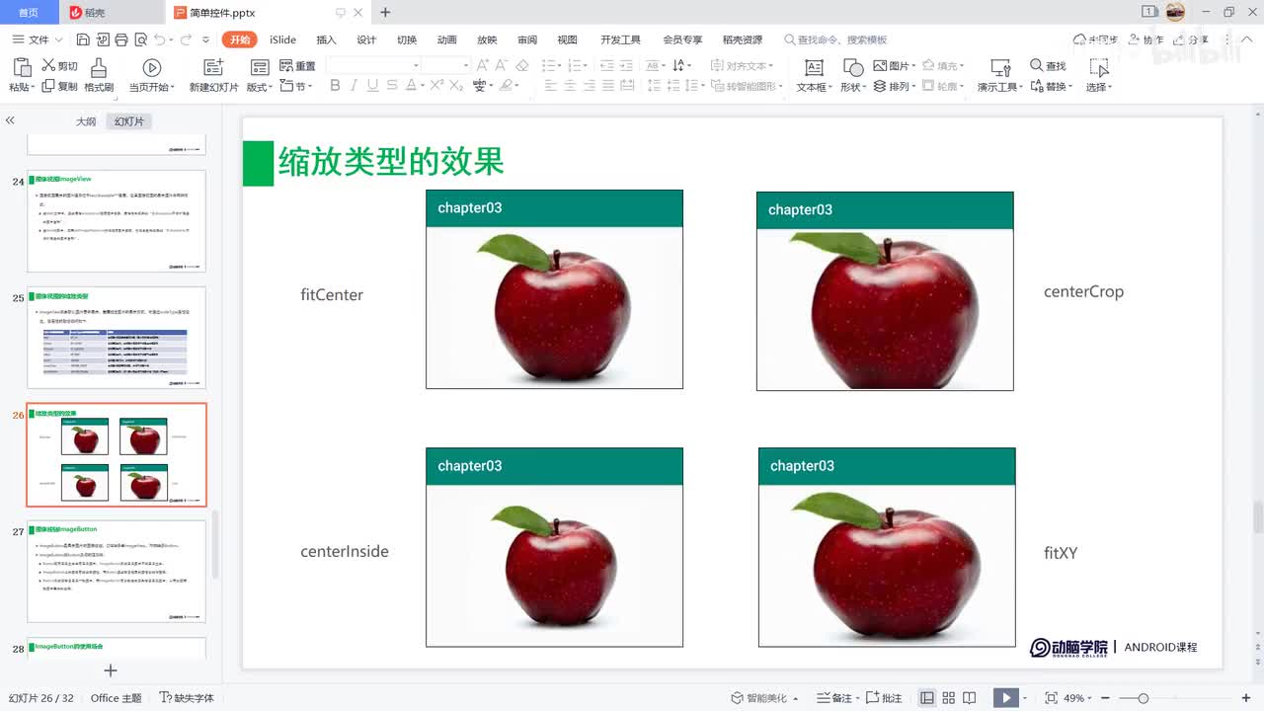Click the Redo arrow icon
The image size is (1264, 711).
187,39
